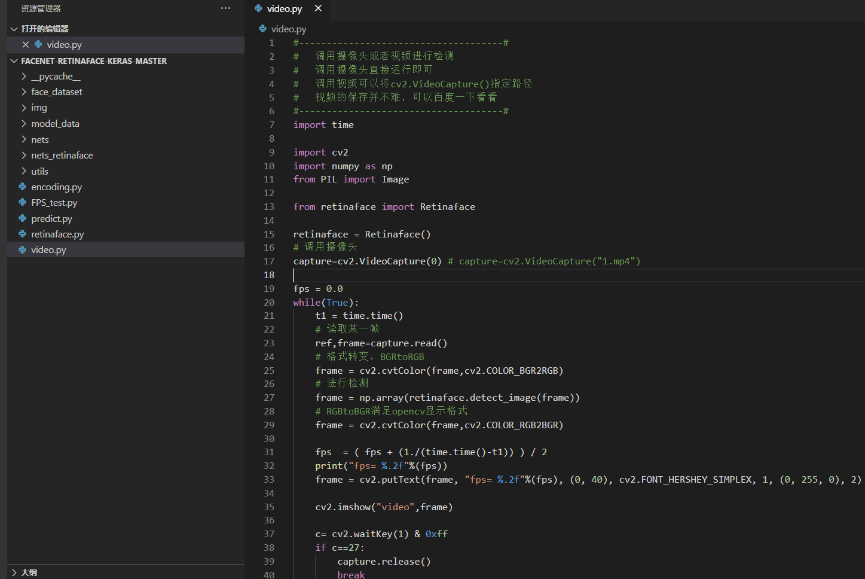Collapse the open editors section
This screenshot has width=865, height=579.
point(14,29)
